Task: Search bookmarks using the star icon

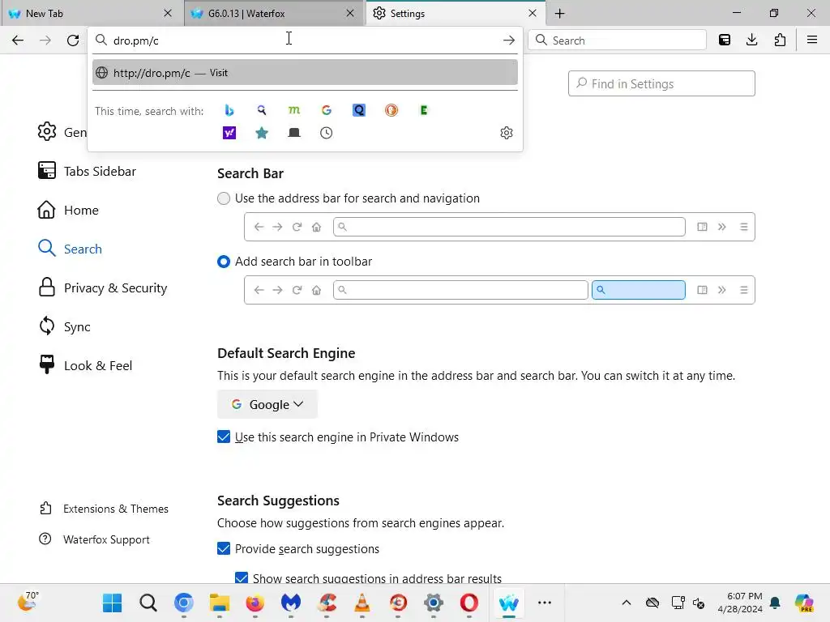Action: click(x=262, y=133)
